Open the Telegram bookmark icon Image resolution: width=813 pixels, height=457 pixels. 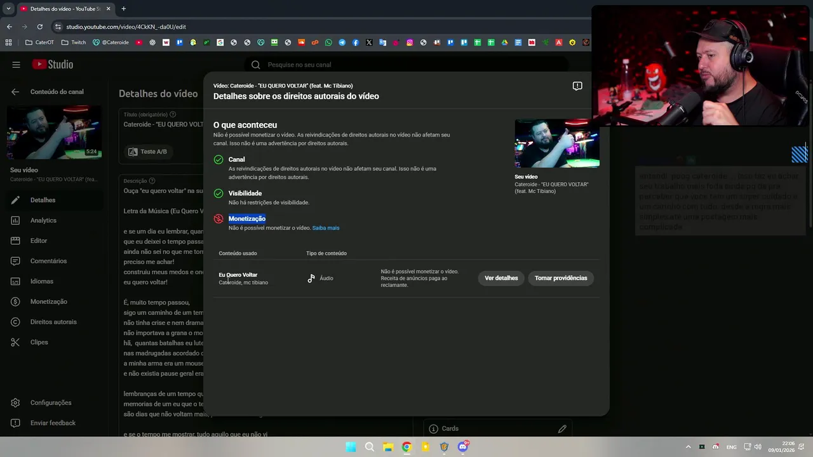342,43
